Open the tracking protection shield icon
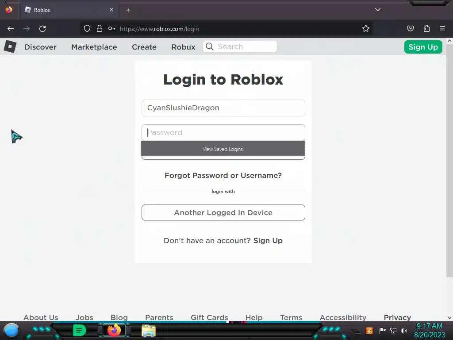Screen dimensions: 453x340 [x=87, y=28]
